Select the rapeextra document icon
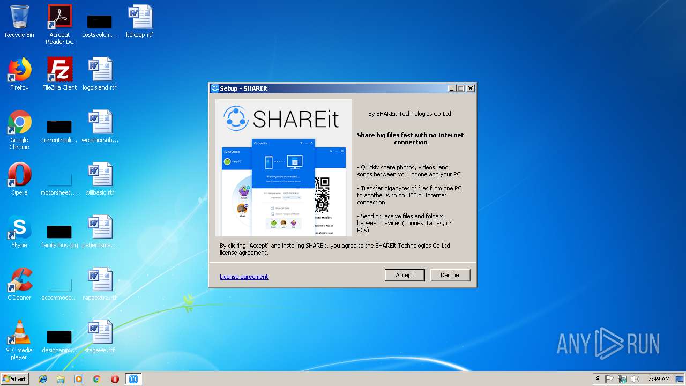 [100, 285]
